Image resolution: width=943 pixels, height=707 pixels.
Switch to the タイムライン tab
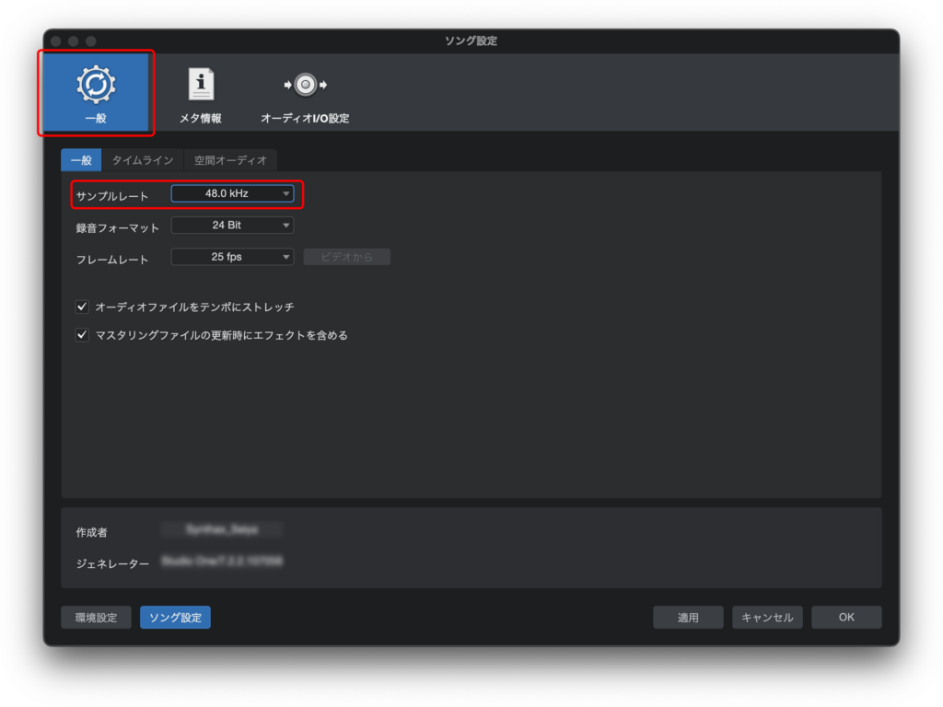pos(143,160)
